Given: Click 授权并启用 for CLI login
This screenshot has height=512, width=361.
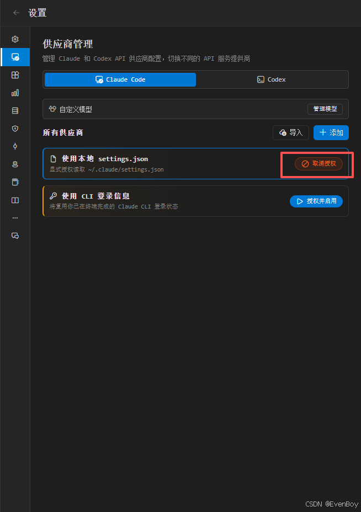Looking at the screenshot, I should [316, 201].
